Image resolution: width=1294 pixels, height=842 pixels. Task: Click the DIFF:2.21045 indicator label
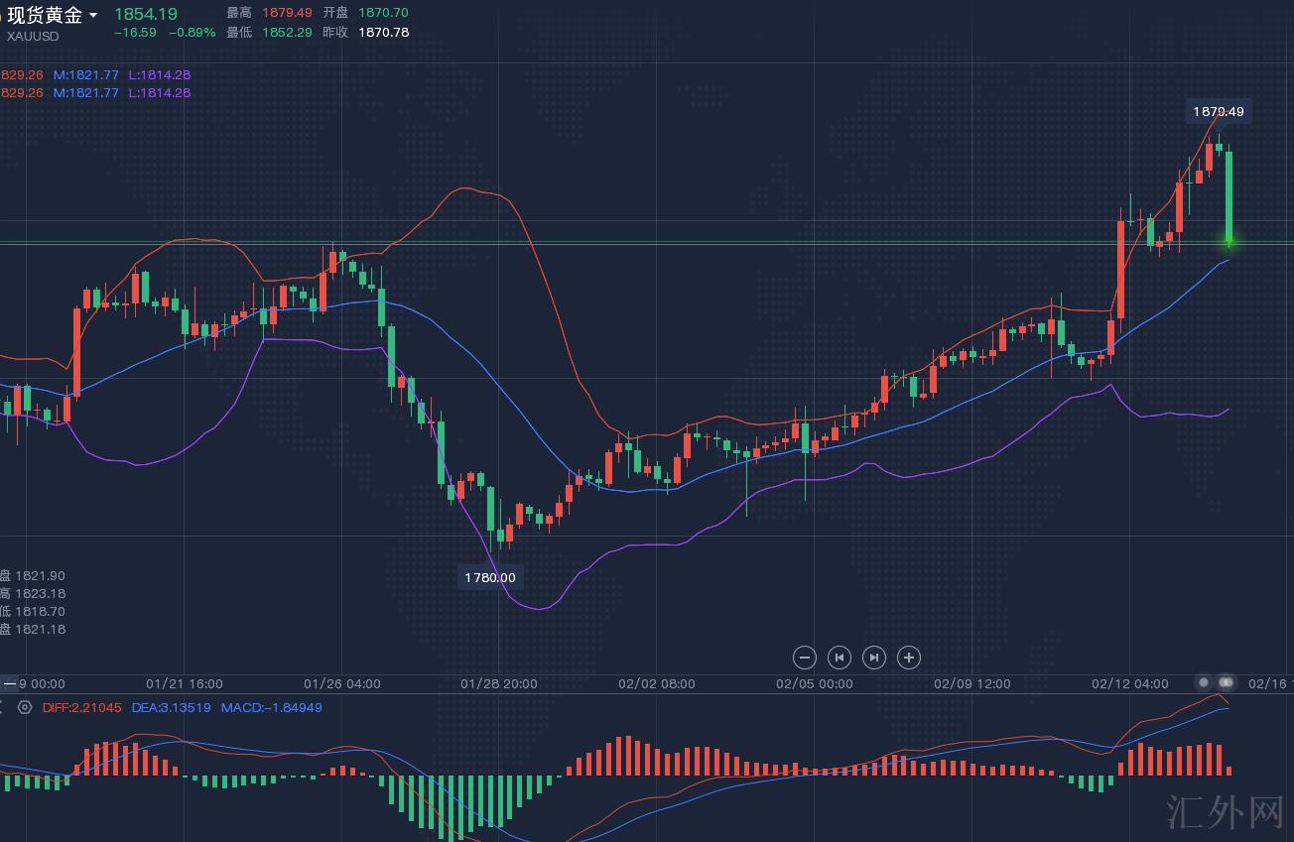[x=82, y=708]
